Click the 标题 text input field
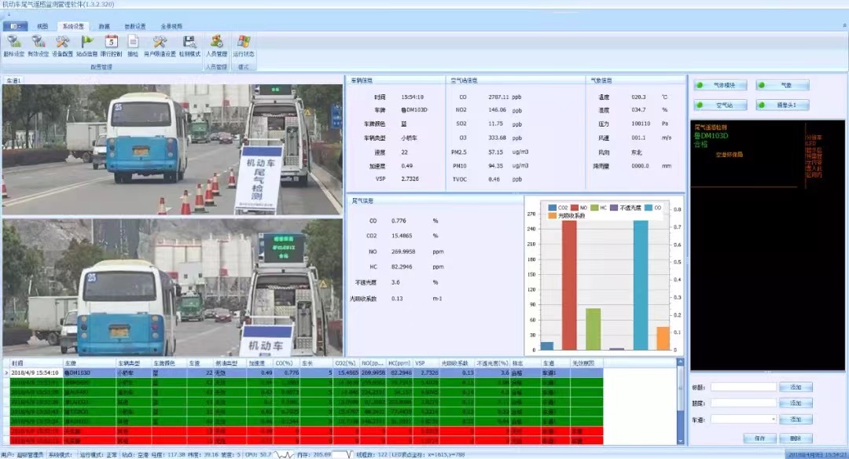 pos(744,387)
